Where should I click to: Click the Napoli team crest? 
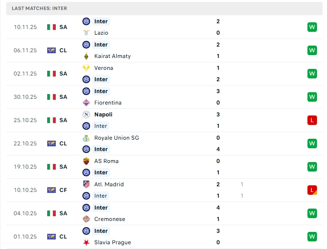pyautogui.click(x=86, y=115)
